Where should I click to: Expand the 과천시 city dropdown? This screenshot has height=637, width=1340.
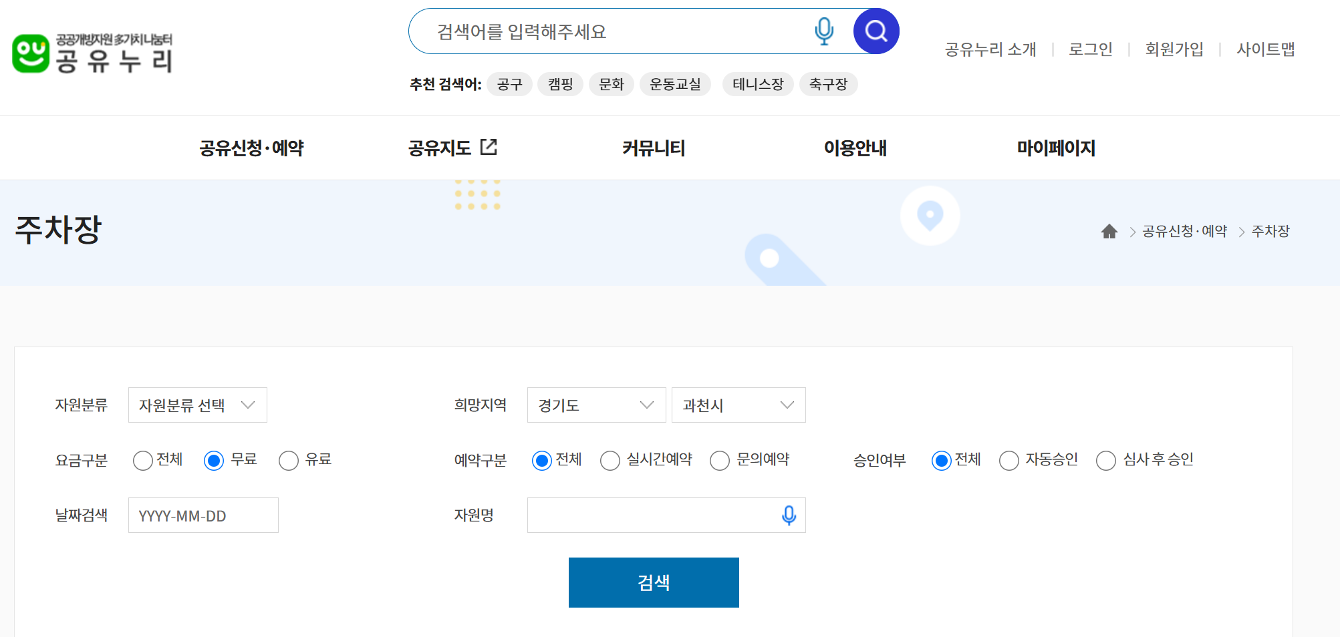(738, 405)
